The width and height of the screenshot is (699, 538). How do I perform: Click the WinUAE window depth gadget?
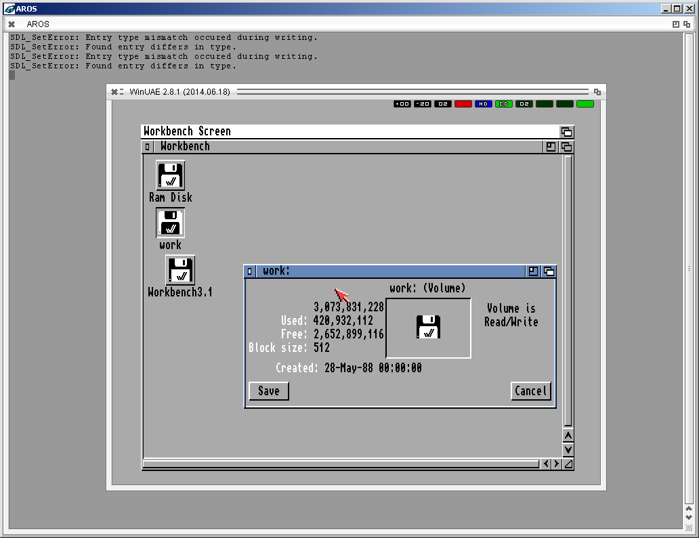coord(597,92)
